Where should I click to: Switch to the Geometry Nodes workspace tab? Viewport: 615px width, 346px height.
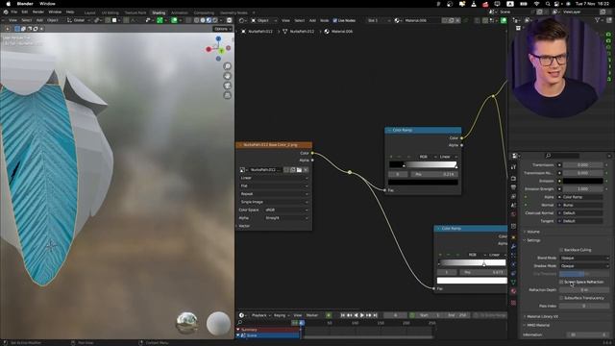click(x=234, y=12)
